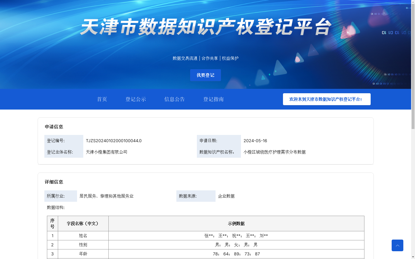Click the slogan text 数据交易流通
Screen dimensions: 415x259
(x=185, y=58)
